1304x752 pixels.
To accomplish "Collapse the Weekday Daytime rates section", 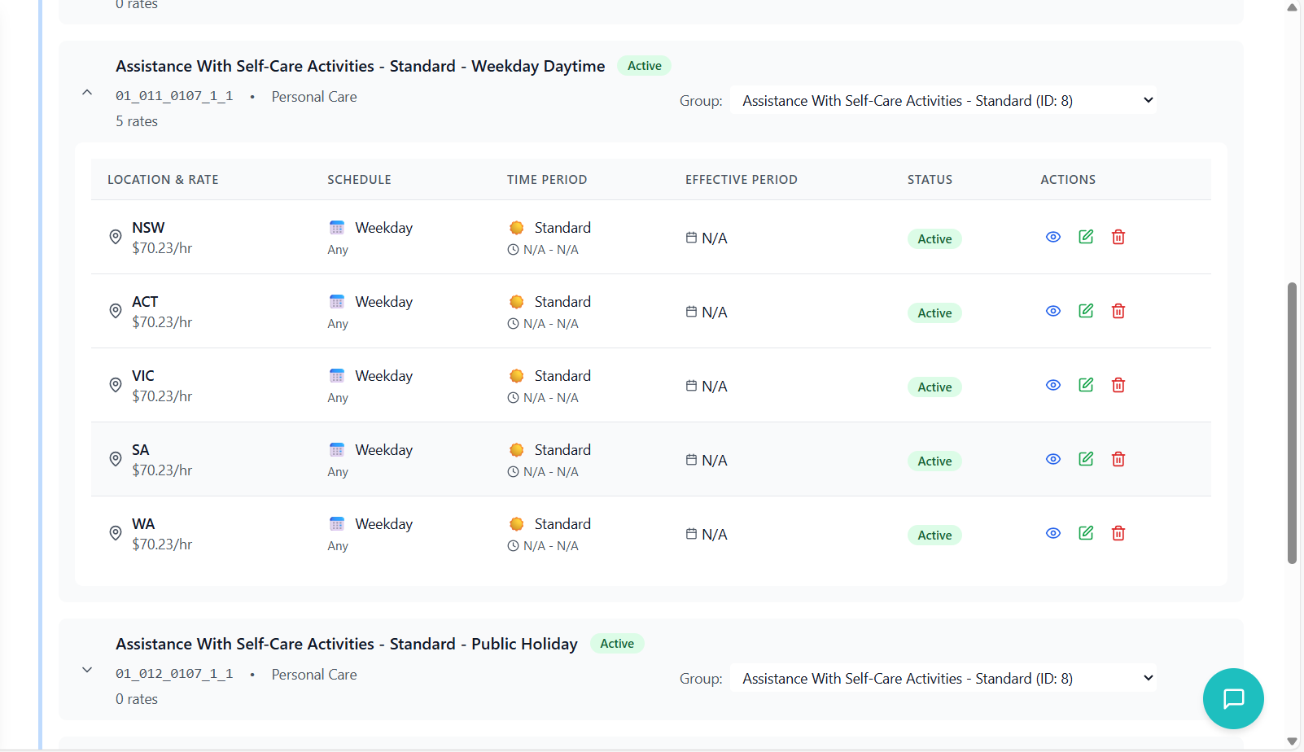I will [x=87, y=93].
